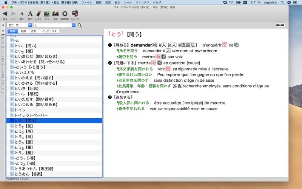Switch to the 用例 tab
Image resolution: width=302 pixels, height=189 pixels.
23,31
